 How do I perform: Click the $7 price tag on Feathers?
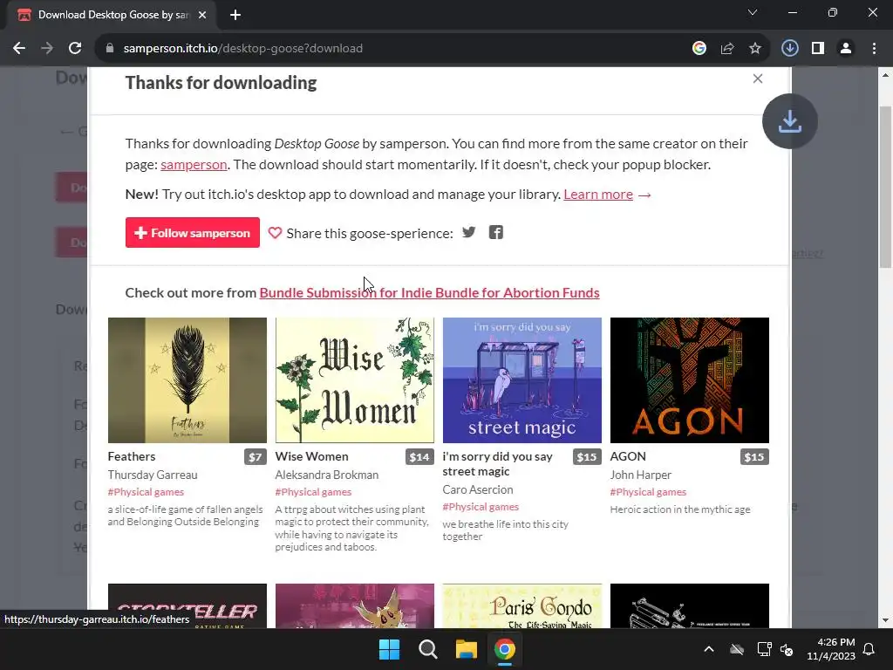point(256,457)
